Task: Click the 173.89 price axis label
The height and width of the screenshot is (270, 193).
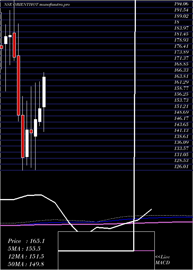Action: (181, 52)
